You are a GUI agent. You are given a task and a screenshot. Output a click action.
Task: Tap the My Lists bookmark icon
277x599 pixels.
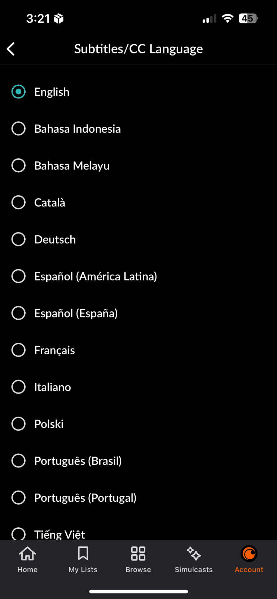83,553
